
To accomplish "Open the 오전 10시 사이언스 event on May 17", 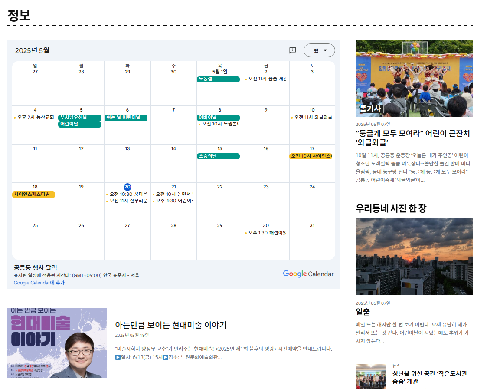I will point(311,156).
